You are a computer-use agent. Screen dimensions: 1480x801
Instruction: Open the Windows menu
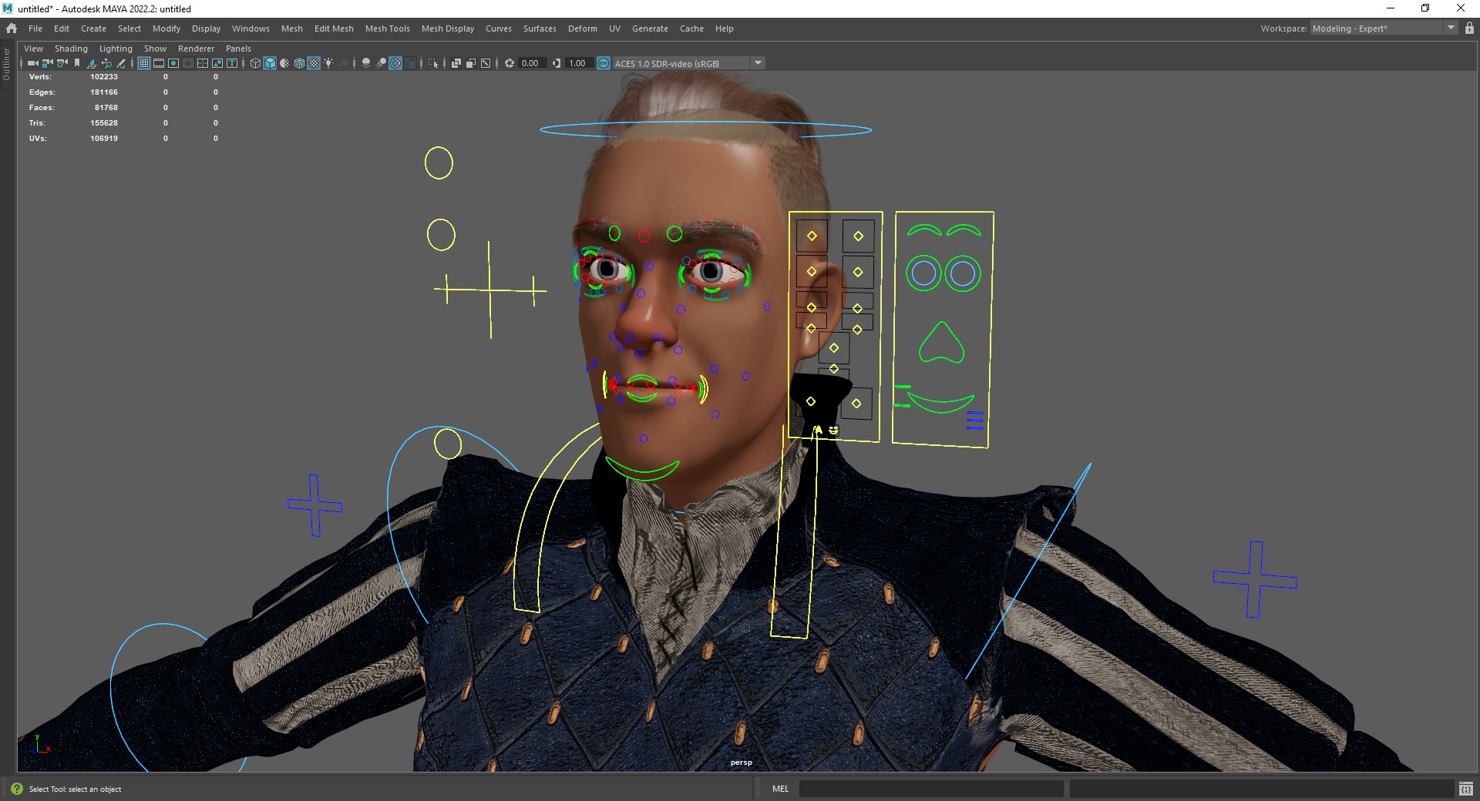click(251, 28)
